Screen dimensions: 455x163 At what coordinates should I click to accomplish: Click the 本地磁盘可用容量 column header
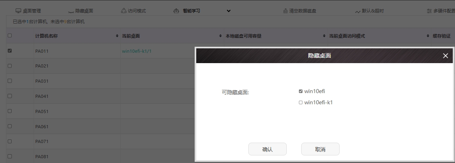[x=244, y=36]
